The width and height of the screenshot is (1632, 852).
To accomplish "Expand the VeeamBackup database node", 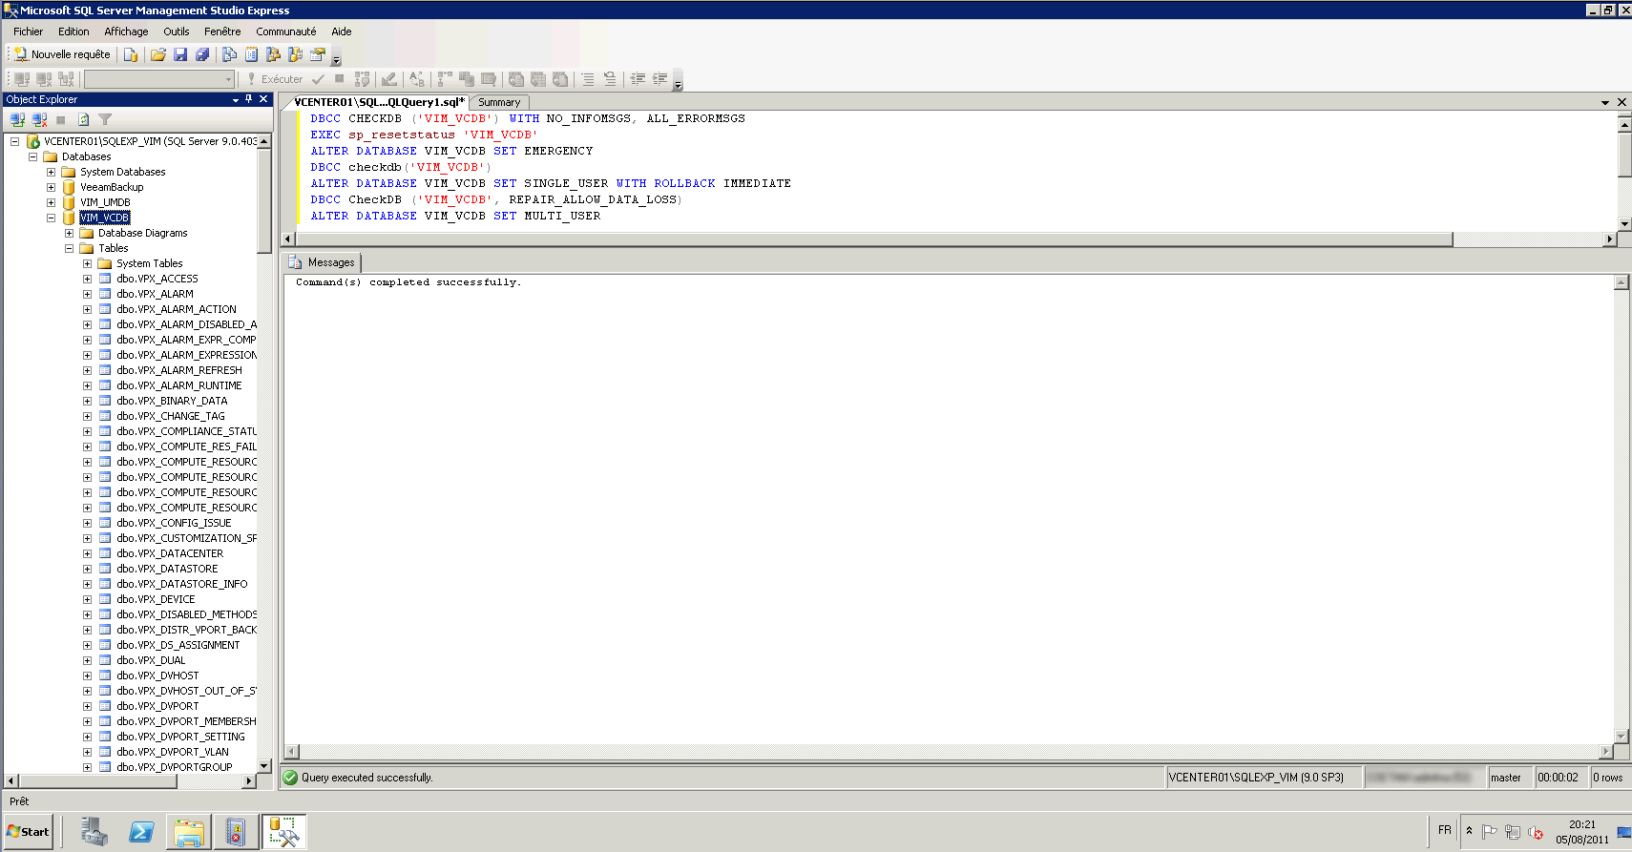I will pos(51,187).
